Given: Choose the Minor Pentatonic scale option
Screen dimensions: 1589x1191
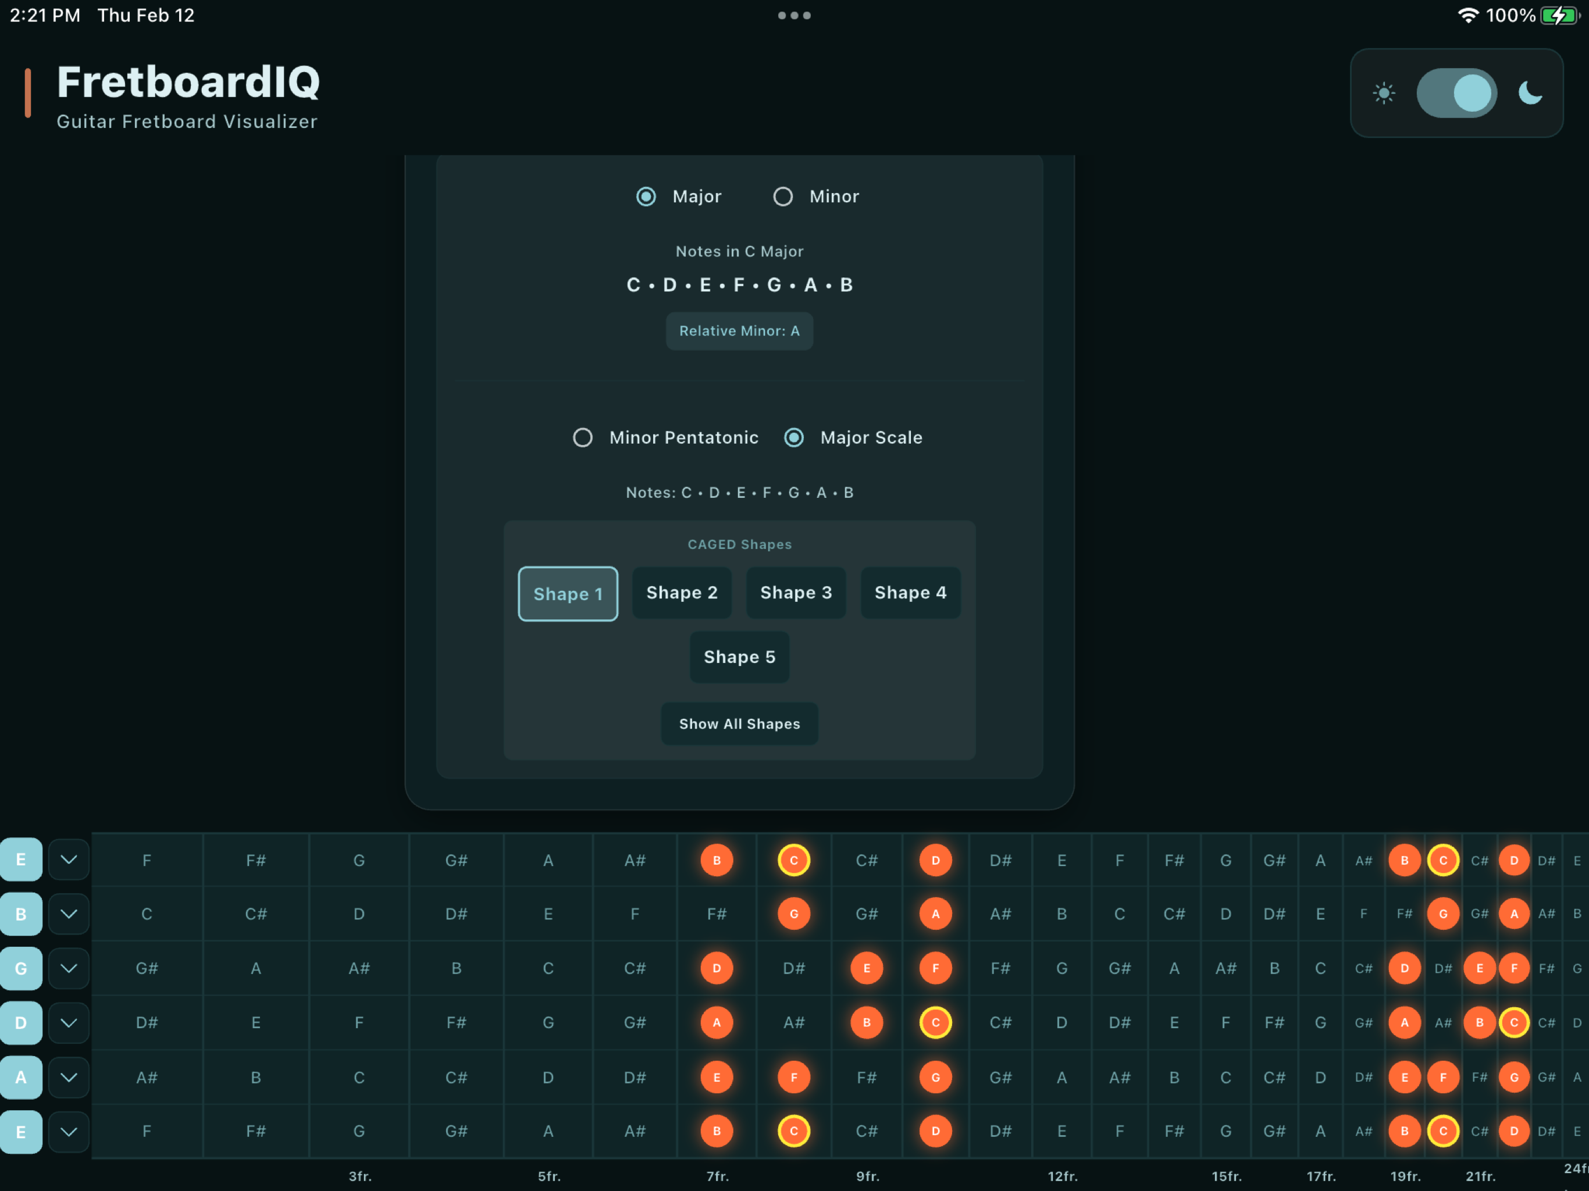Looking at the screenshot, I should click(583, 437).
